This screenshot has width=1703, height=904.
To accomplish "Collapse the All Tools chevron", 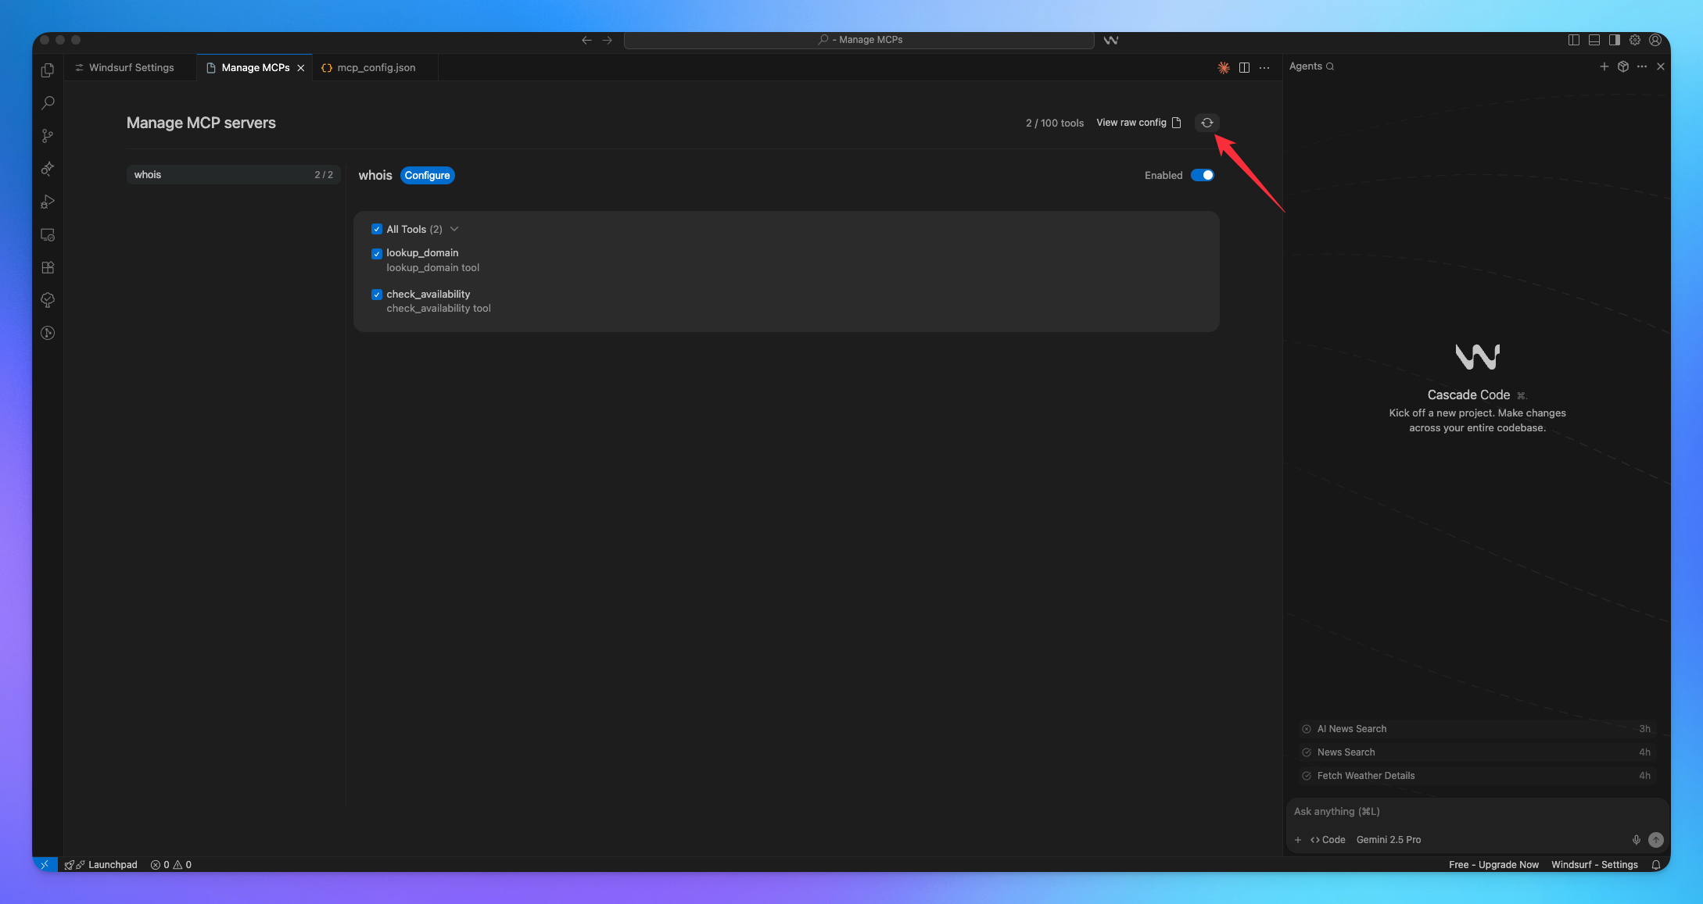I will click(454, 229).
